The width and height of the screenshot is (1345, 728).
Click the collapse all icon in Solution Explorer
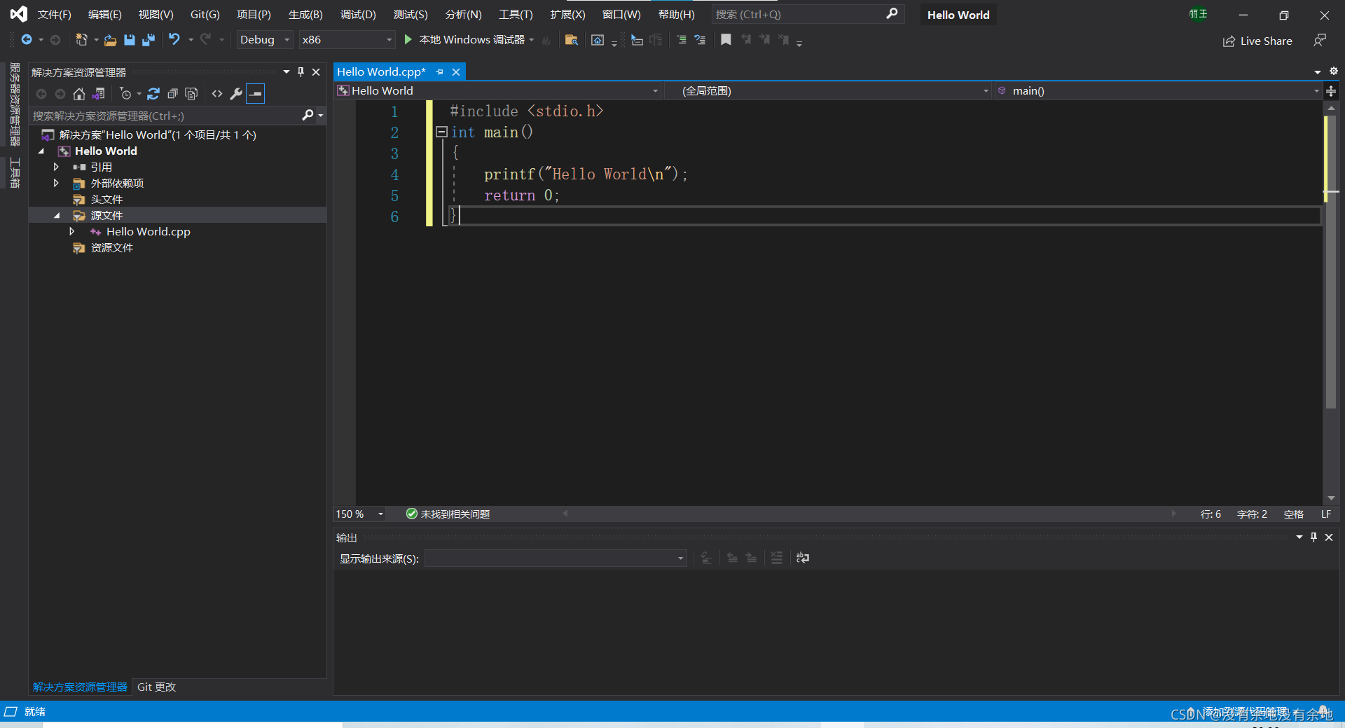point(172,94)
